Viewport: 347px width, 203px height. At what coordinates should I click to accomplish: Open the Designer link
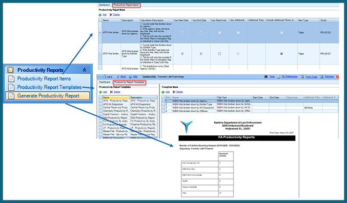tap(329, 76)
